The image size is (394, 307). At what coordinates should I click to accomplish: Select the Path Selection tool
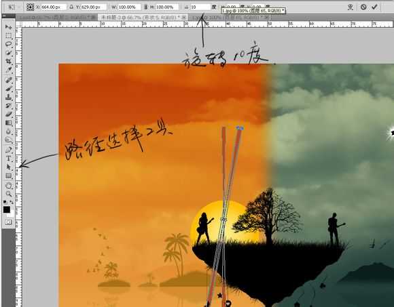point(9,167)
